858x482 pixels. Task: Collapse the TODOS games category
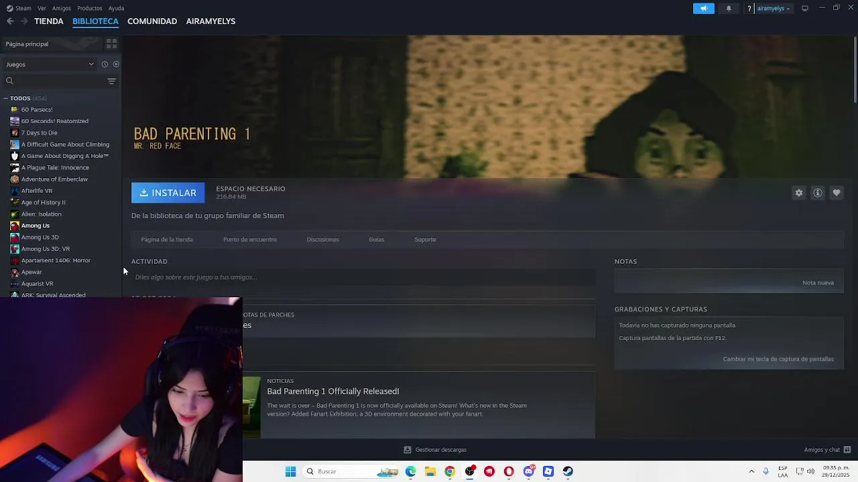5,98
